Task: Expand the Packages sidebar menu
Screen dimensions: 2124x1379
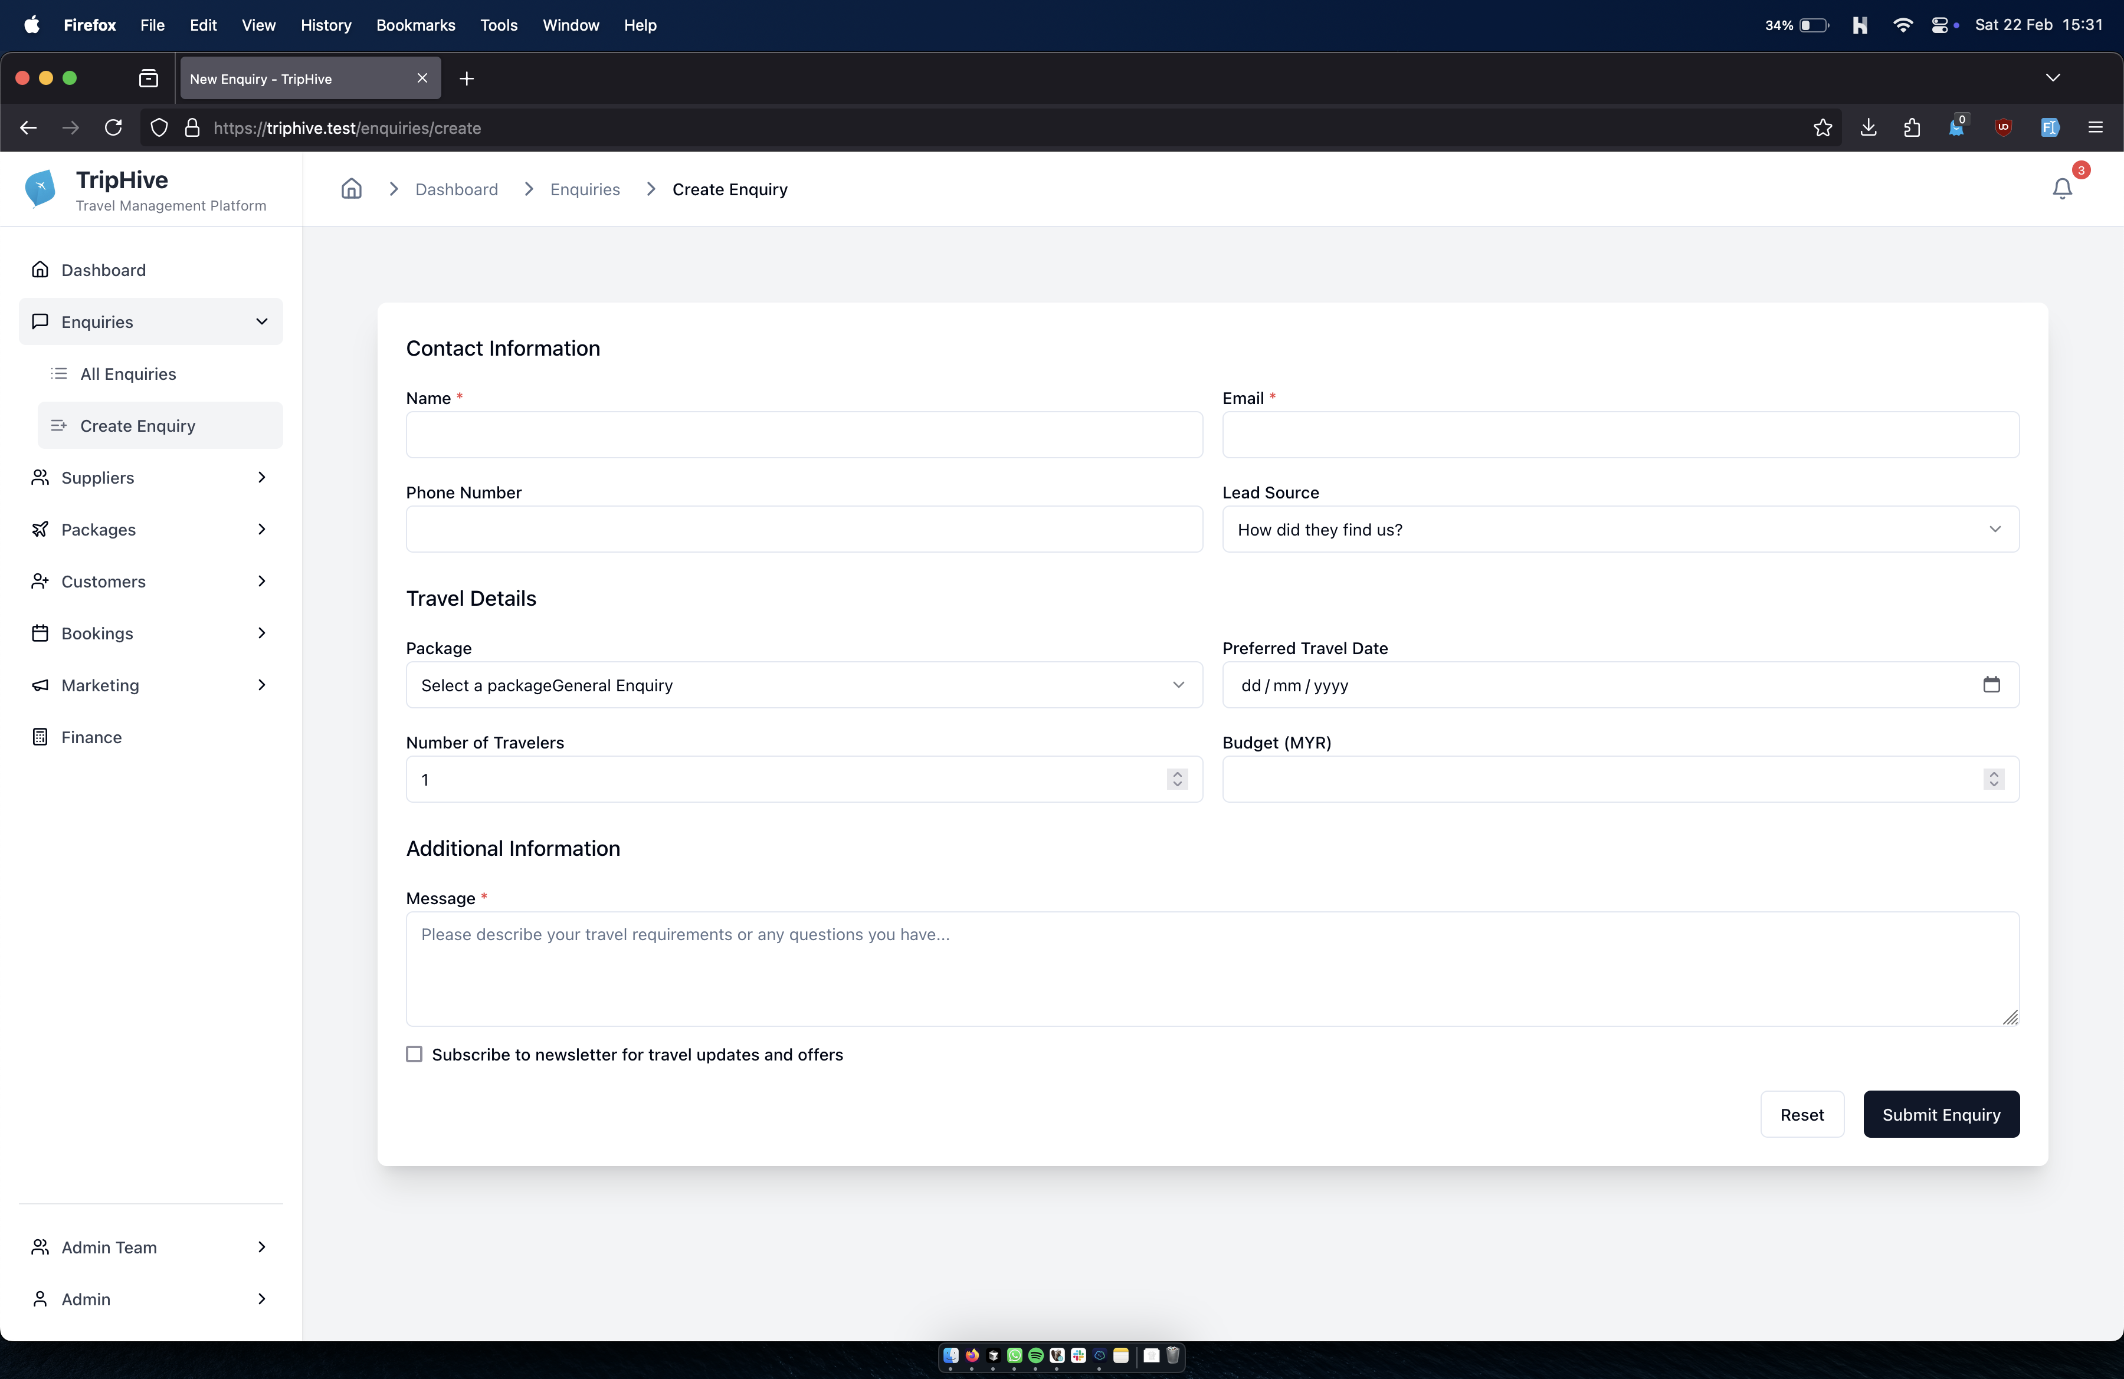Action: (x=150, y=529)
